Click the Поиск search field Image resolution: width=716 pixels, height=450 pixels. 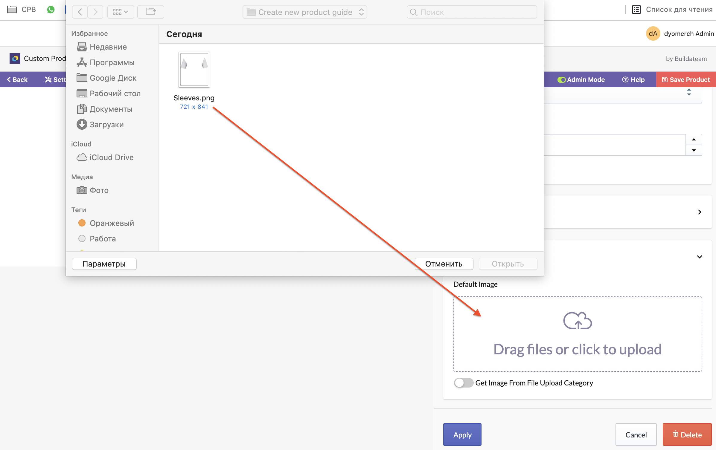pyautogui.click(x=472, y=12)
